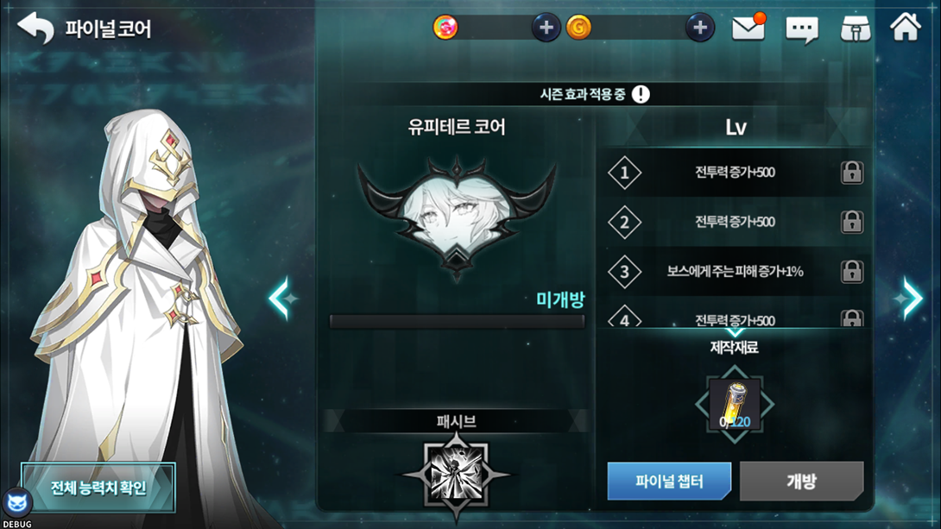
Task: Expand level list with down chevron
Action: pyautogui.click(x=735, y=331)
